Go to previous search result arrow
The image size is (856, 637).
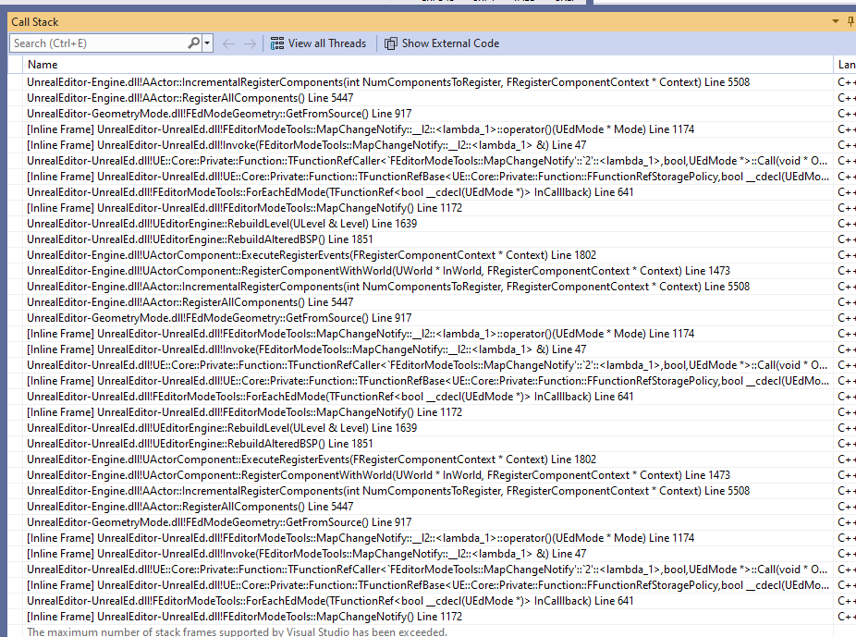(x=228, y=43)
